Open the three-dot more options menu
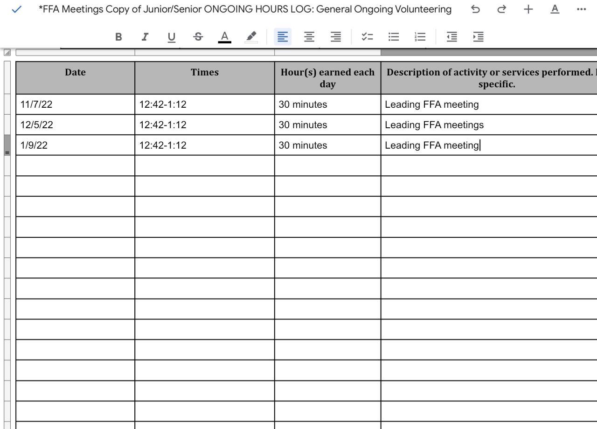597x429 pixels. click(581, 9)
